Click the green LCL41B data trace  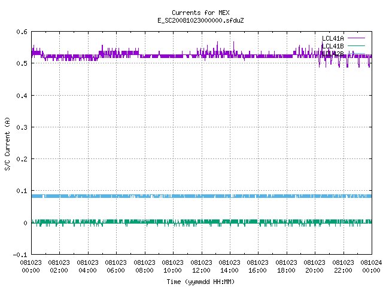pyautogui.click(x=202, y=222)
